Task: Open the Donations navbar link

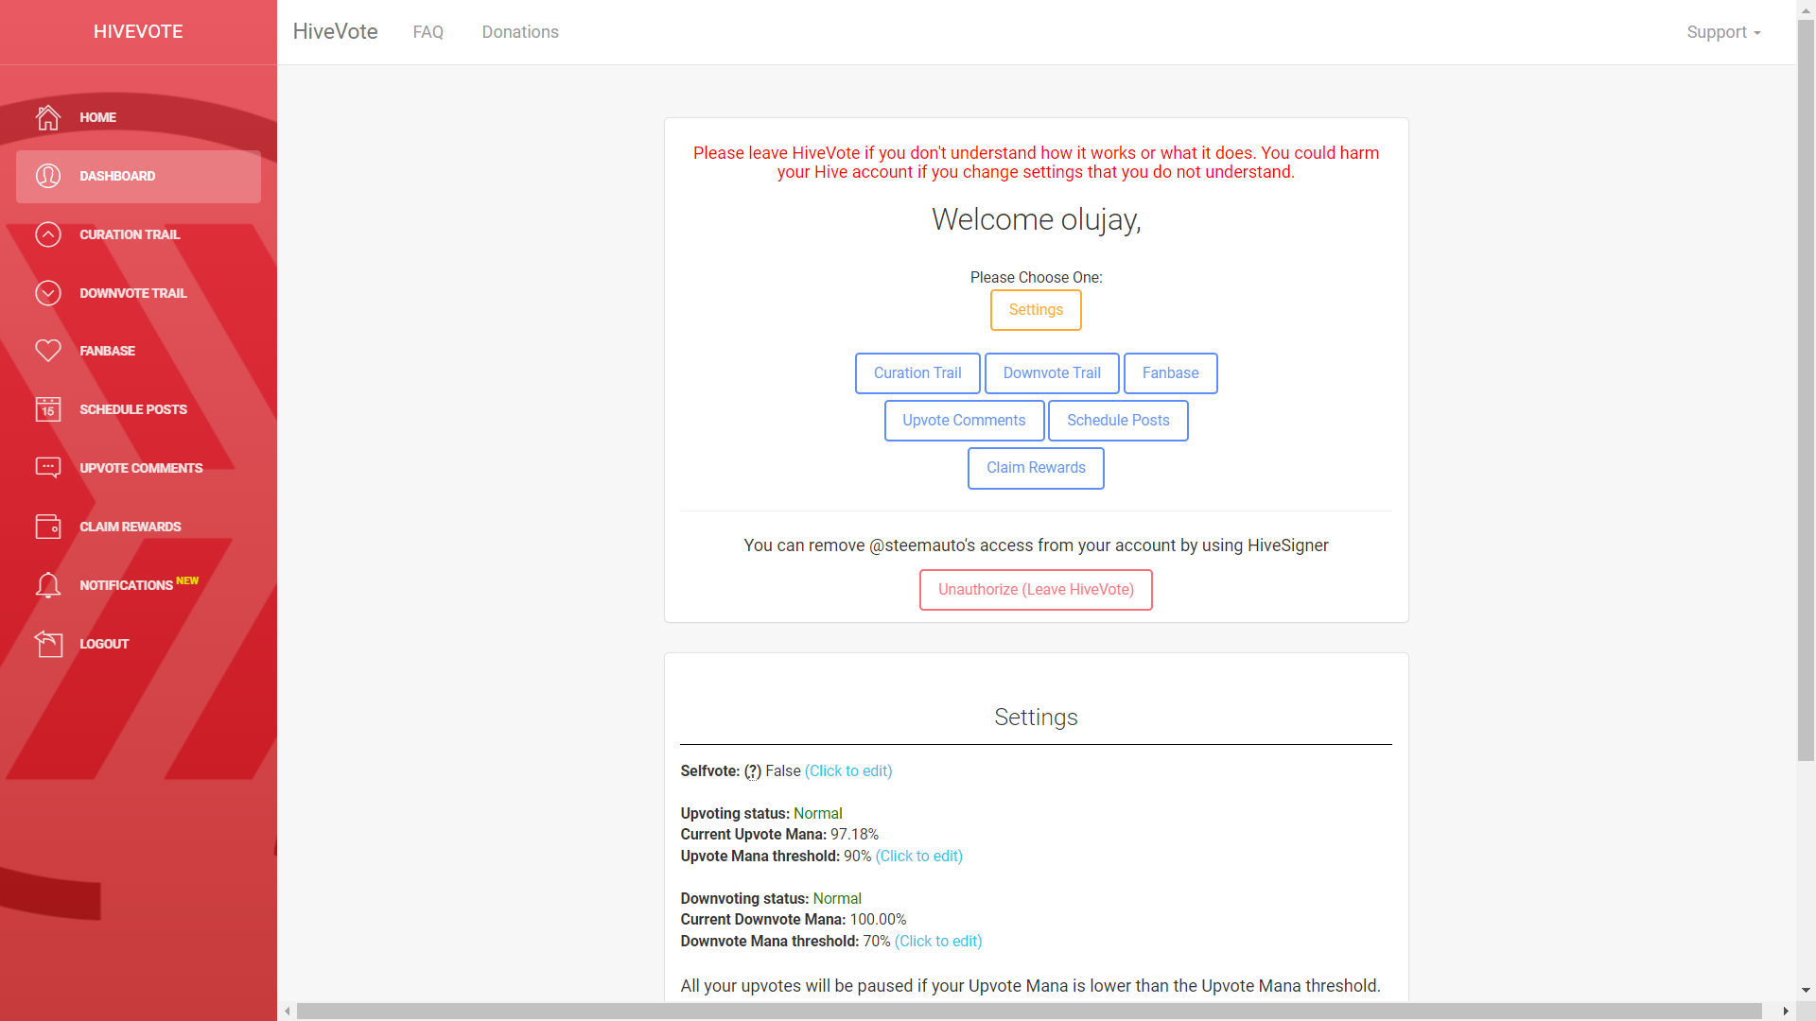Action: pyautogui.click(x=520, y=32)
